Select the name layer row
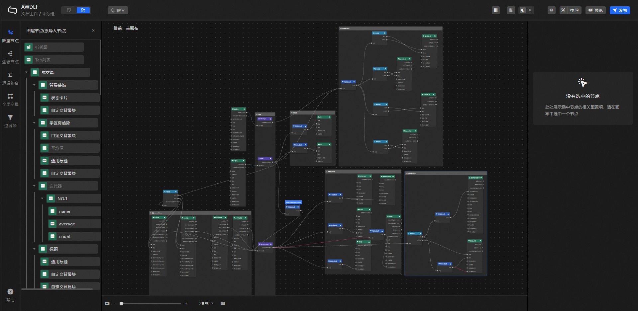 coord(74,211)
